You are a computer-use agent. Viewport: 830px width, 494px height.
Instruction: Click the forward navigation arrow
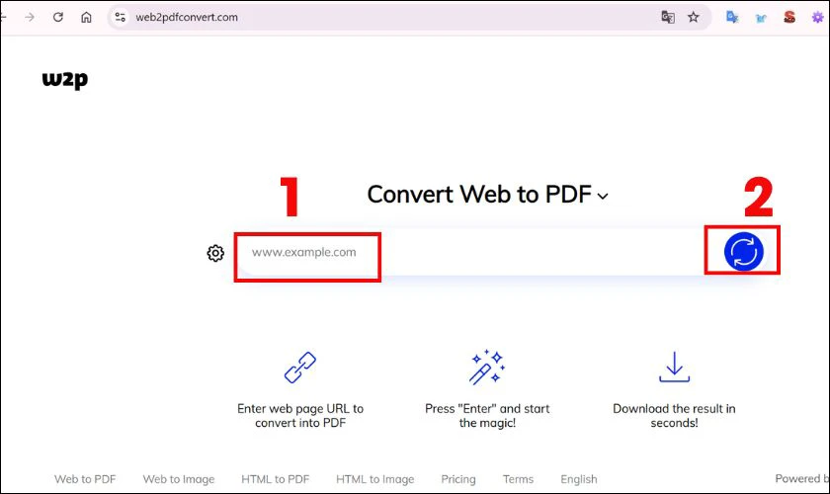30,17
